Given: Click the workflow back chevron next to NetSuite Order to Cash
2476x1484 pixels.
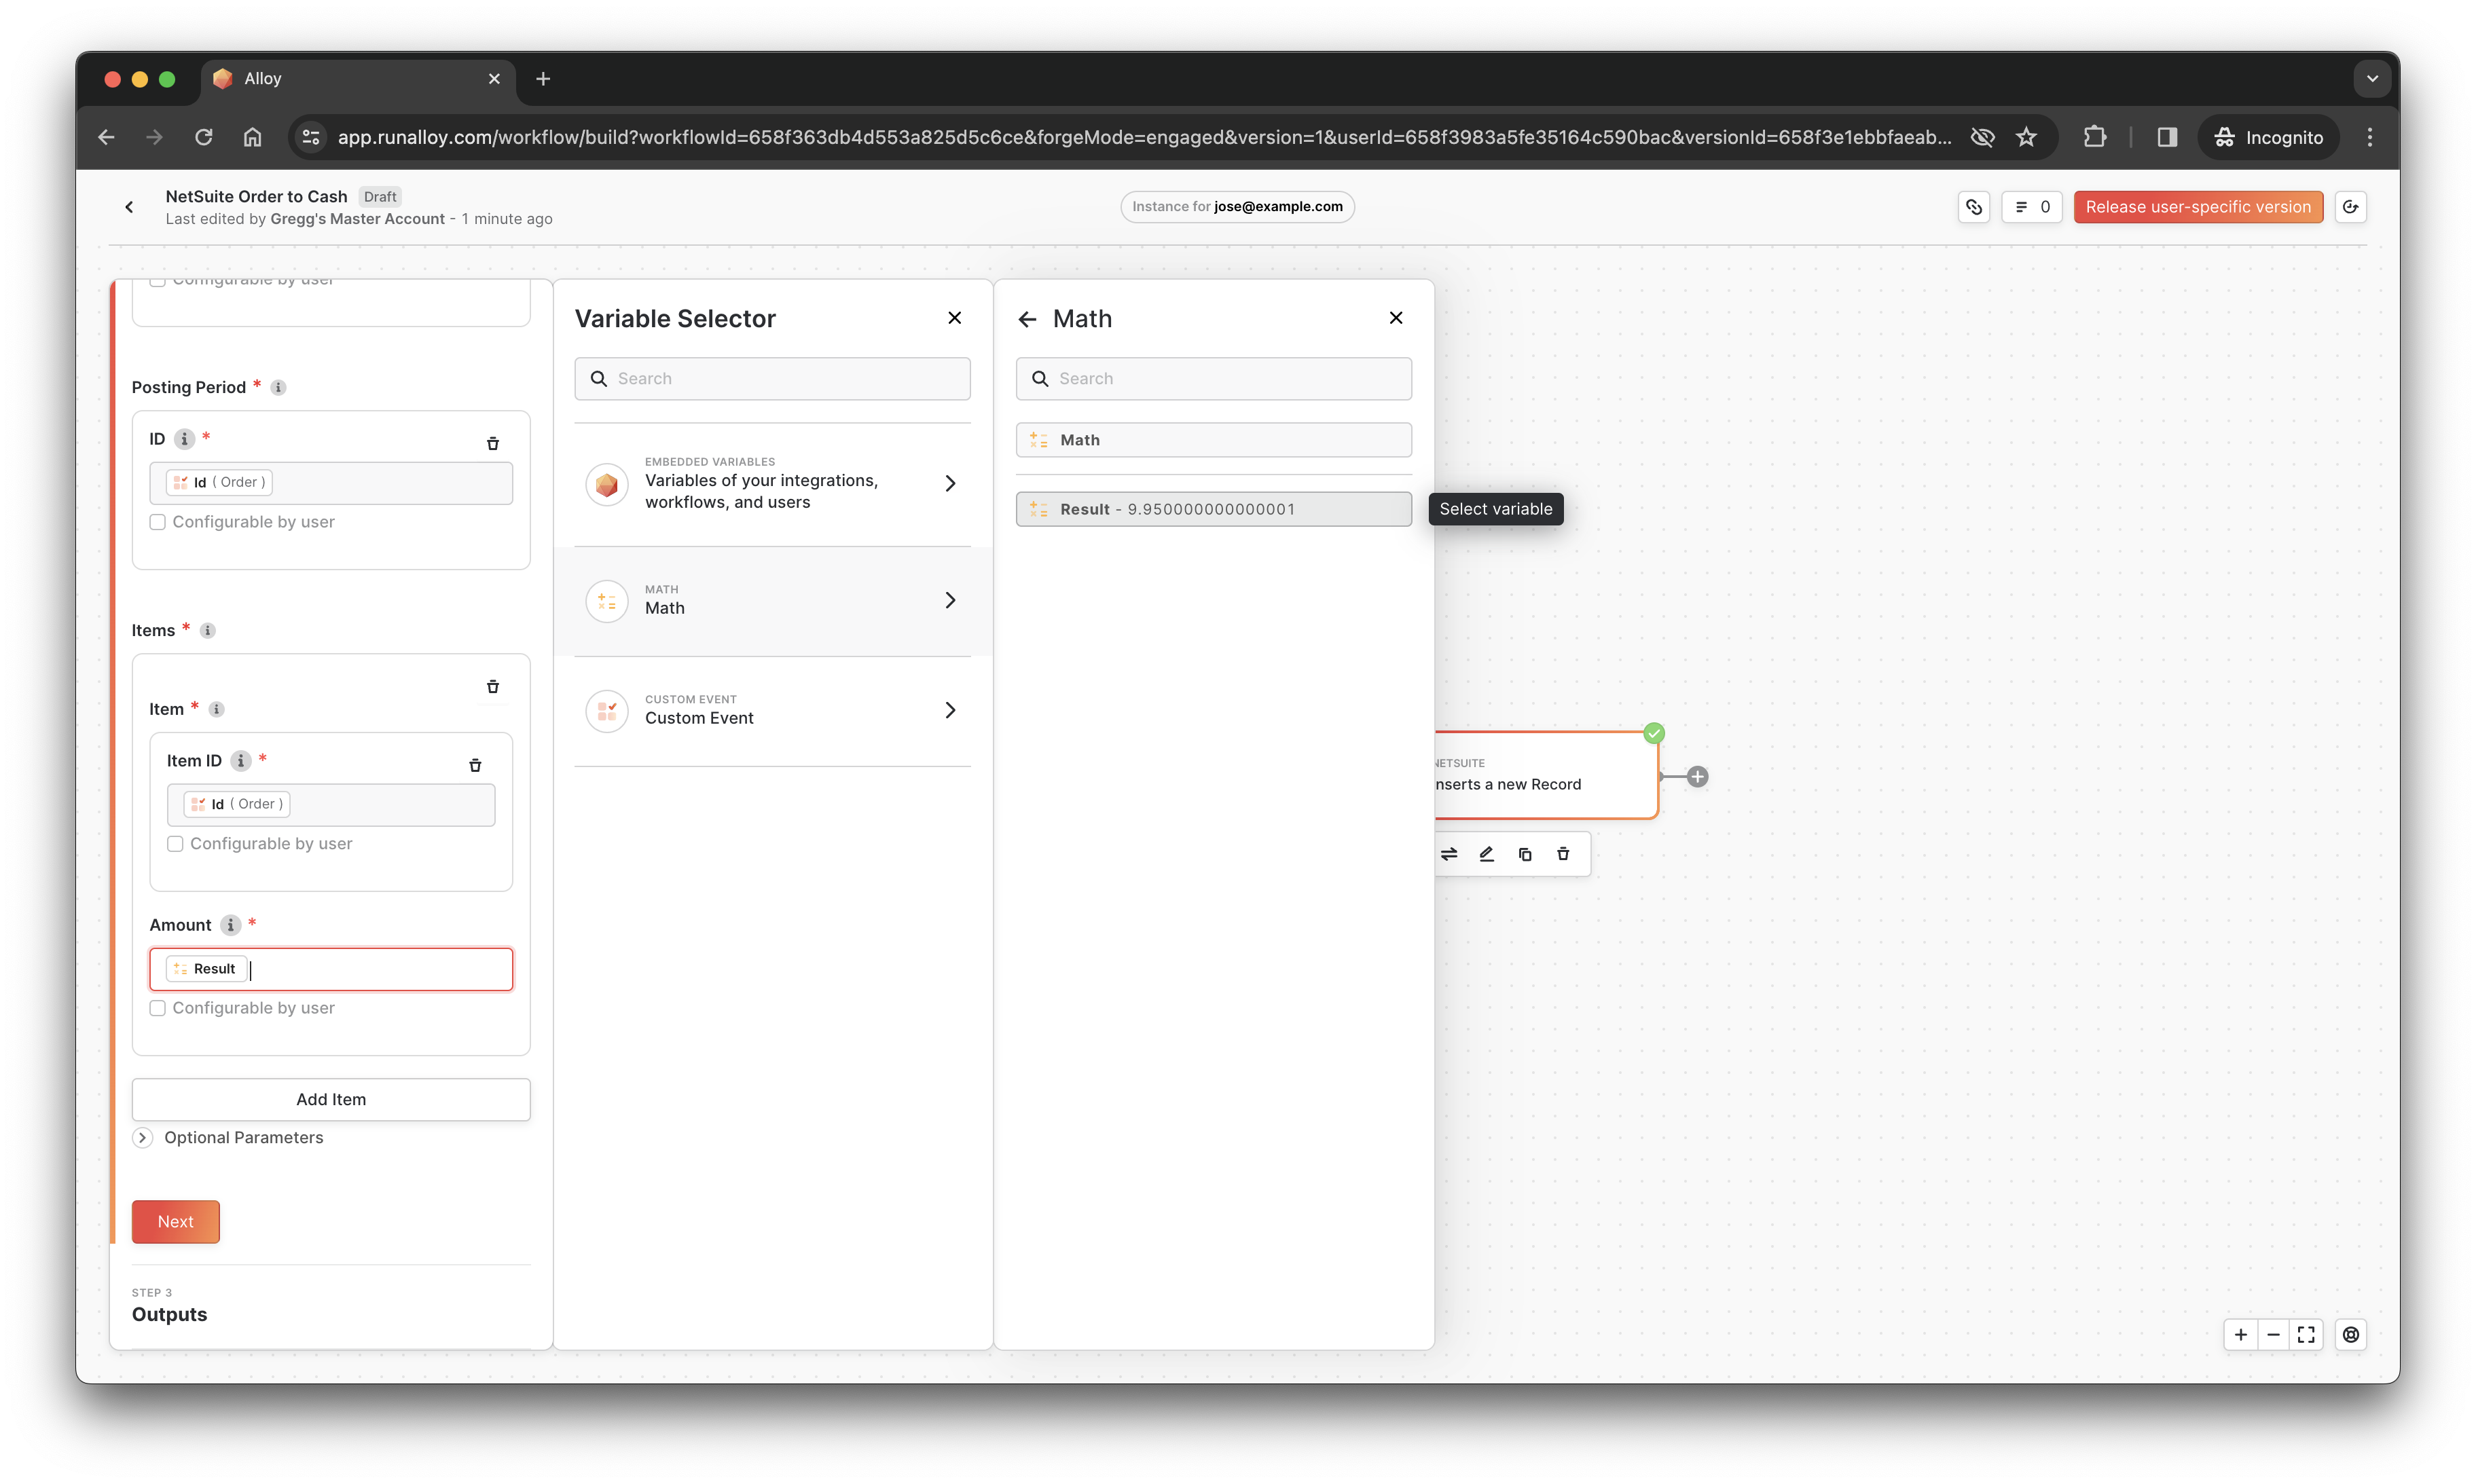Looking at the screenshot, I should click(x=129, y=207).
